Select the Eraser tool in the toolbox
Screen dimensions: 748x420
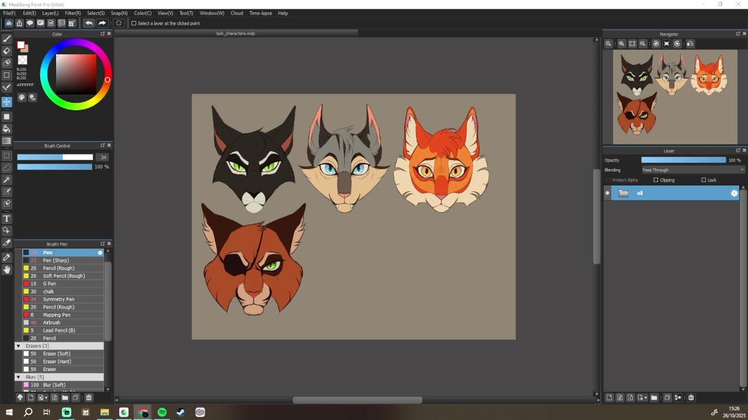click(x=7, y=51)
